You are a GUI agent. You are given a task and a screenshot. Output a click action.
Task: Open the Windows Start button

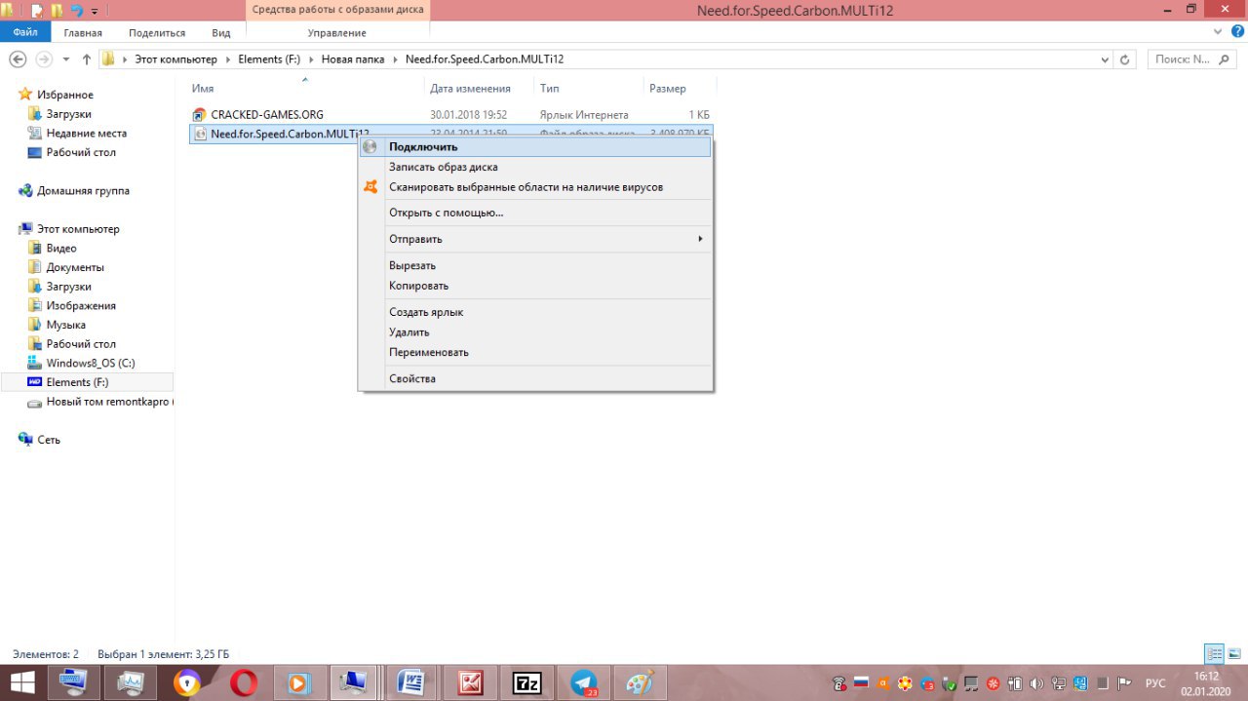coord(21,682)
